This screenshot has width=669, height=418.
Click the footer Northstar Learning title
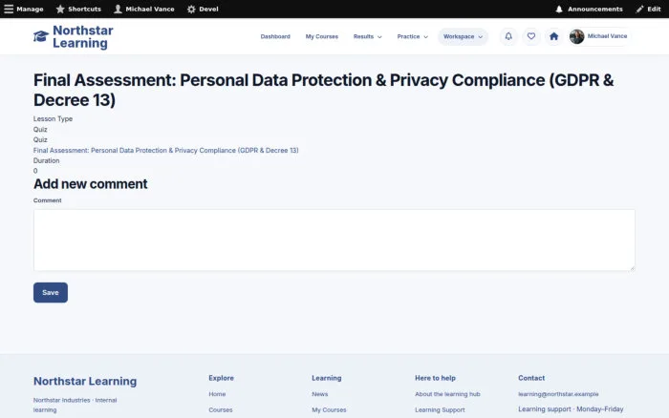click(85, 381)
